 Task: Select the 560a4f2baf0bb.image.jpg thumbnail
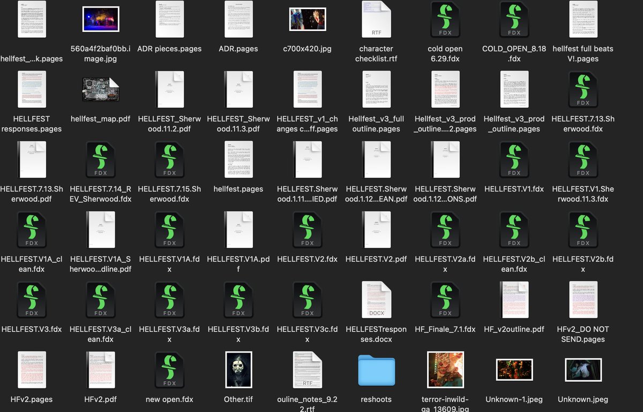pos(101,19)
